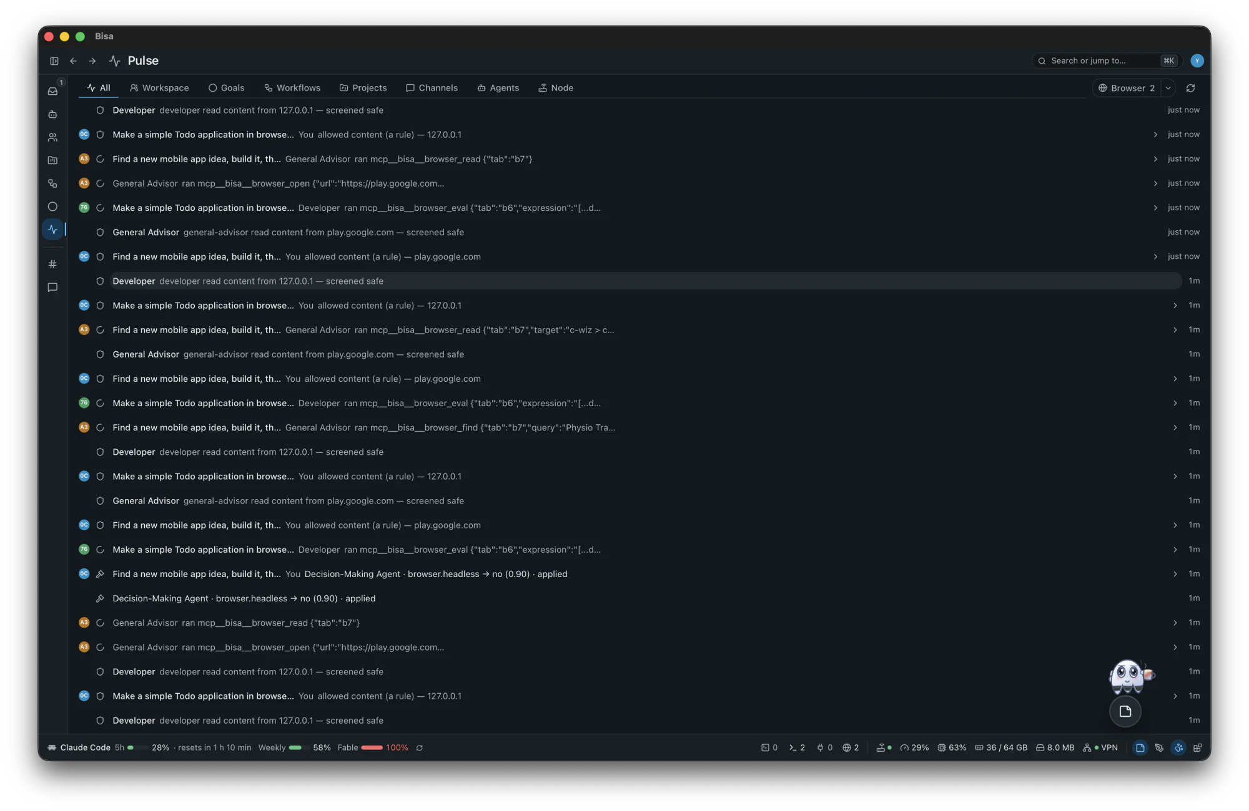Switch to the Node tab
Viewport: 1249px width, 811px height.
coord(556,88)
